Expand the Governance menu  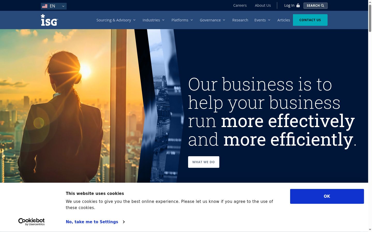pyautogui.click(x=213, y=20)
